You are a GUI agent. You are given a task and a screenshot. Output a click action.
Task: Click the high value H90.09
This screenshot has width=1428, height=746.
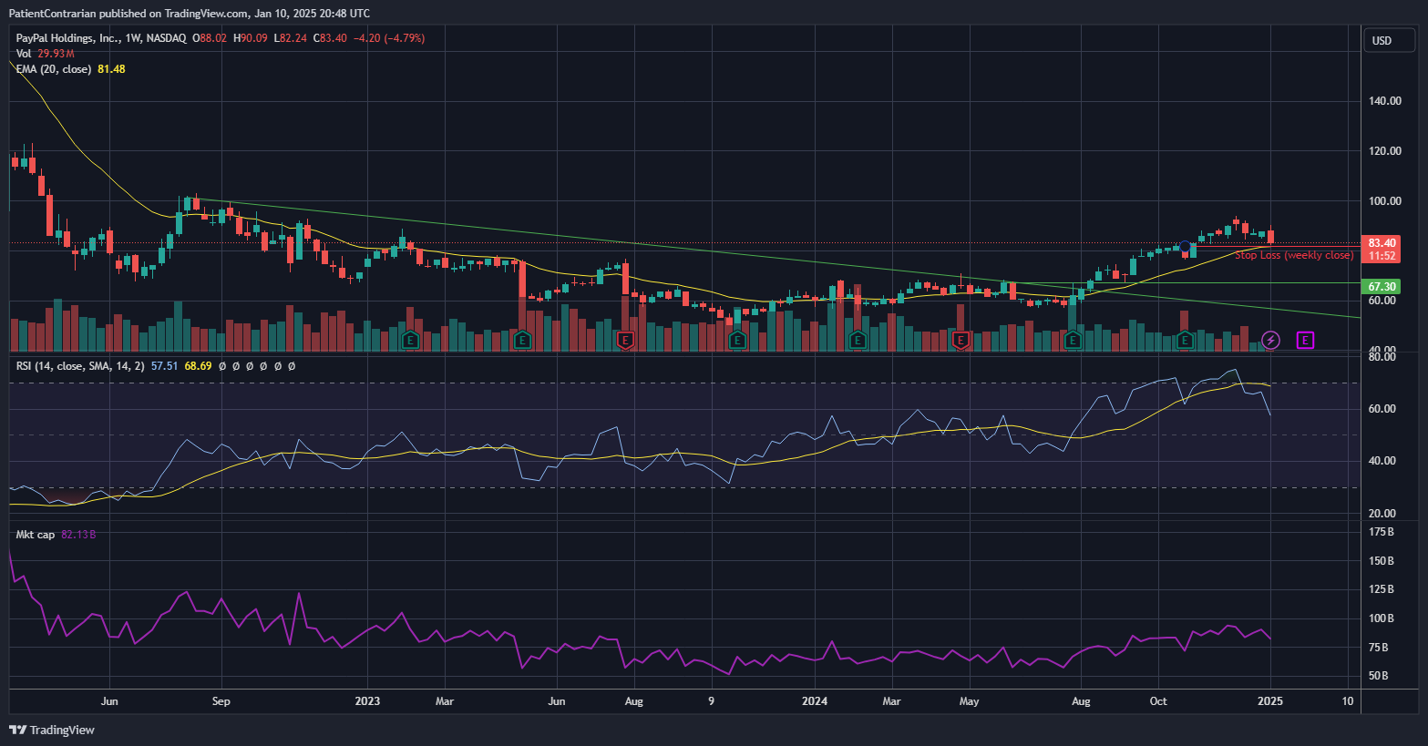click(x=251, y=38)
